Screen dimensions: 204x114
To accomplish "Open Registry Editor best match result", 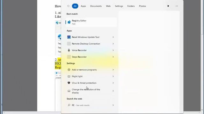I will [91, 22].
